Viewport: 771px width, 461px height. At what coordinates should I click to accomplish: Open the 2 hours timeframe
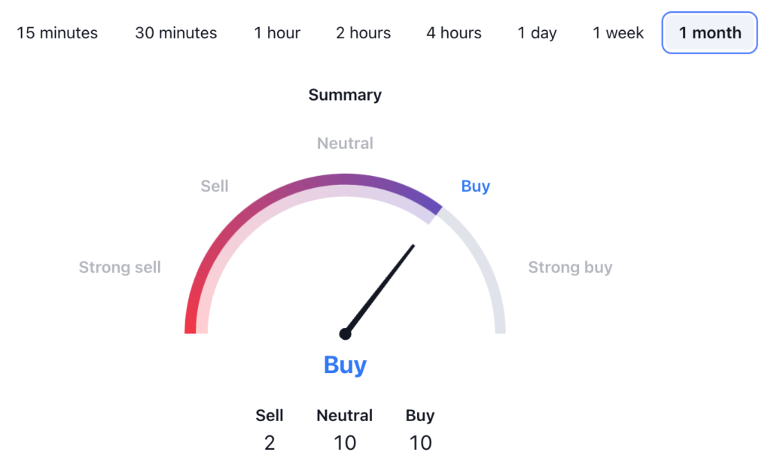pos(364,33)
